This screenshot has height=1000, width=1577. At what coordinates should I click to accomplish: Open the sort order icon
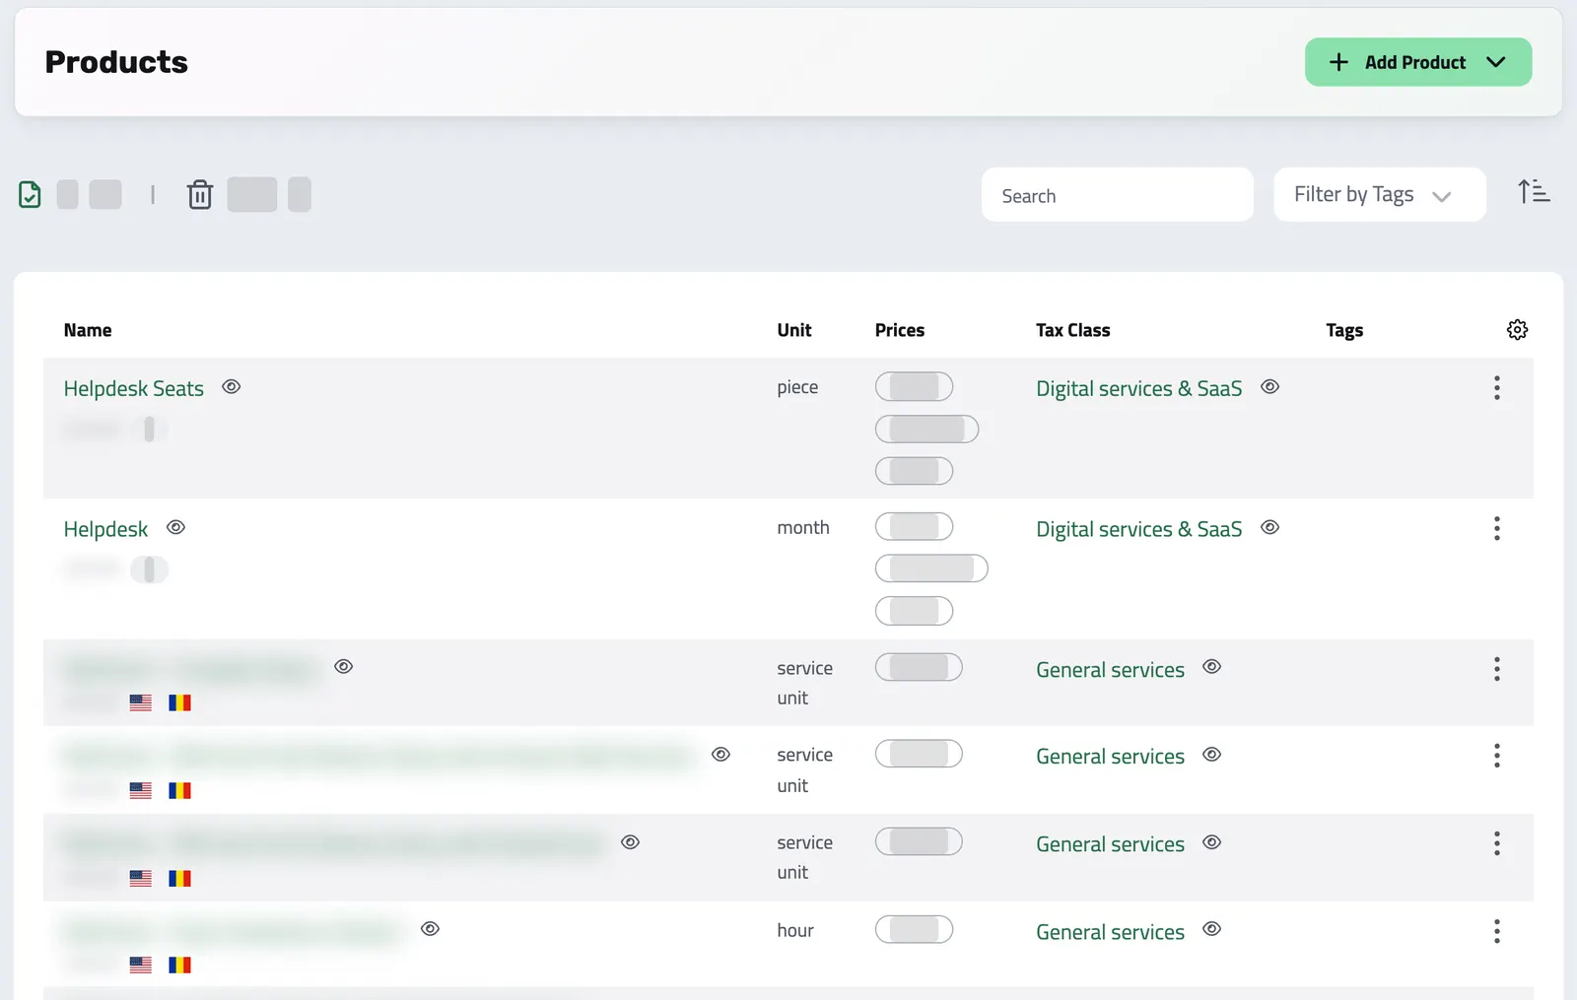coord(1534,191)
